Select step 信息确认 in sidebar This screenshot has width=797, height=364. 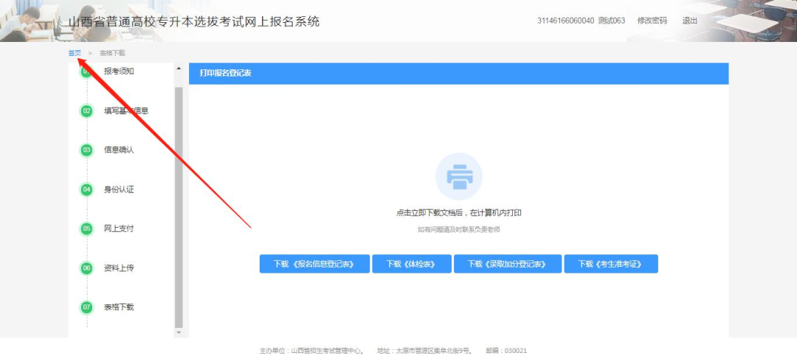point(119,150)
